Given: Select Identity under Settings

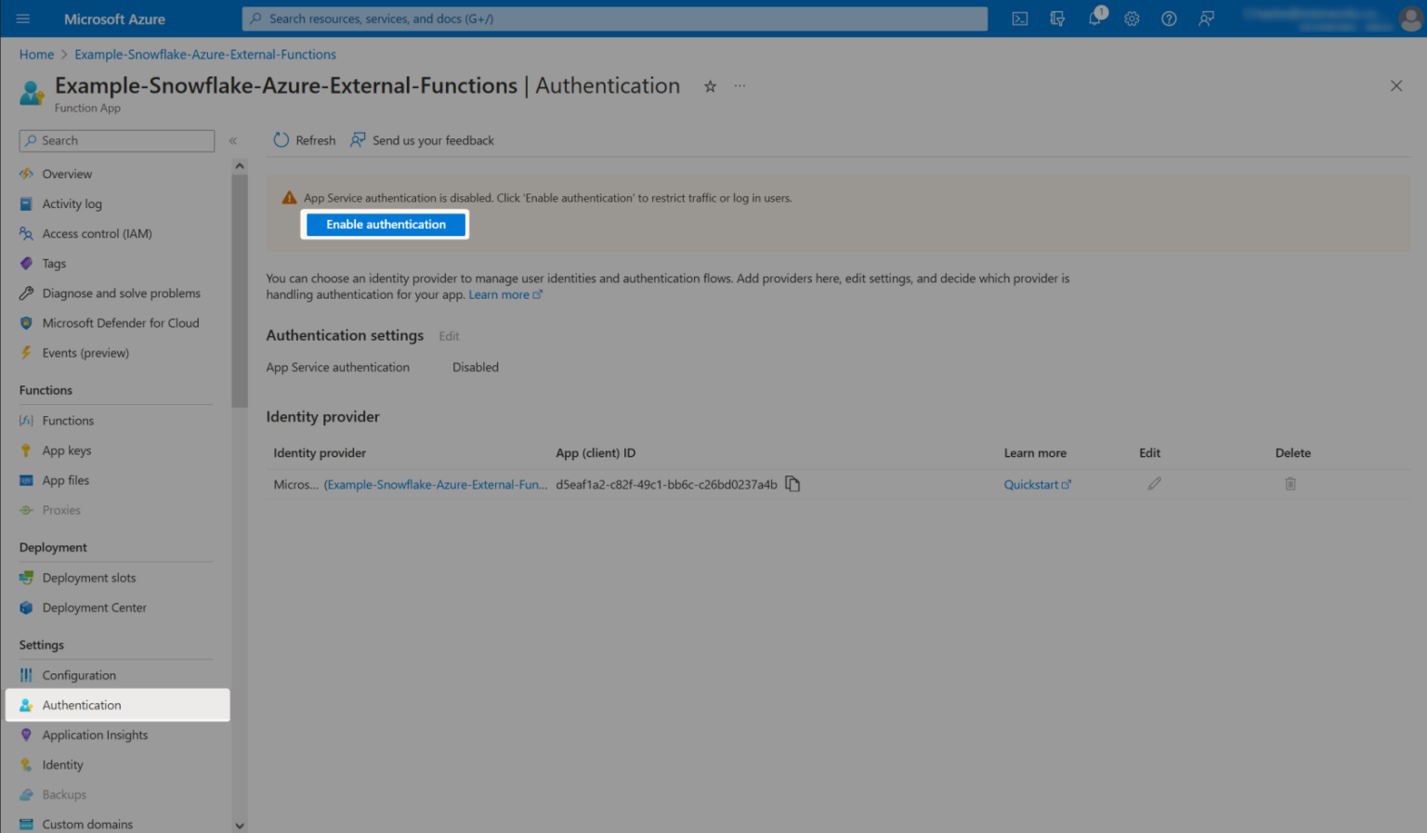Looking at the screenshot, I should click(x=62, y=764).
